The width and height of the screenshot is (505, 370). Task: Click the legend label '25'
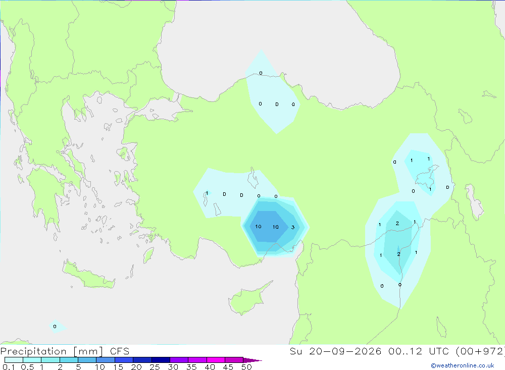tap(155, 367)
